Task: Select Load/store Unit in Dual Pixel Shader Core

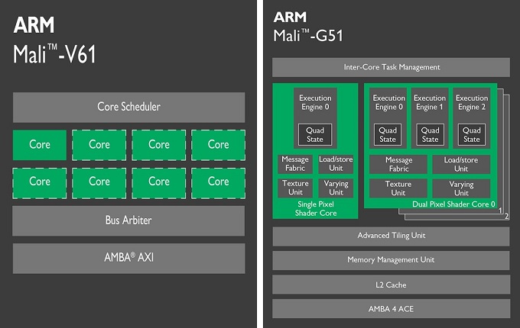Action: (x=461, y=164)
